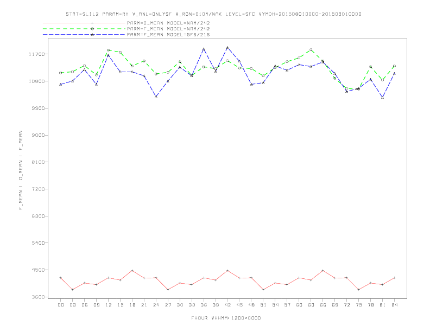Click y-axis tick label 6300
430x332 pixels.
point(38,216)
